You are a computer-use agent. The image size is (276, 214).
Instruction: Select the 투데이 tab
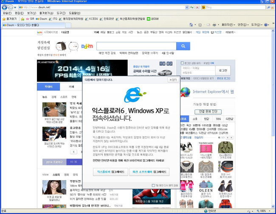point(48,87)
